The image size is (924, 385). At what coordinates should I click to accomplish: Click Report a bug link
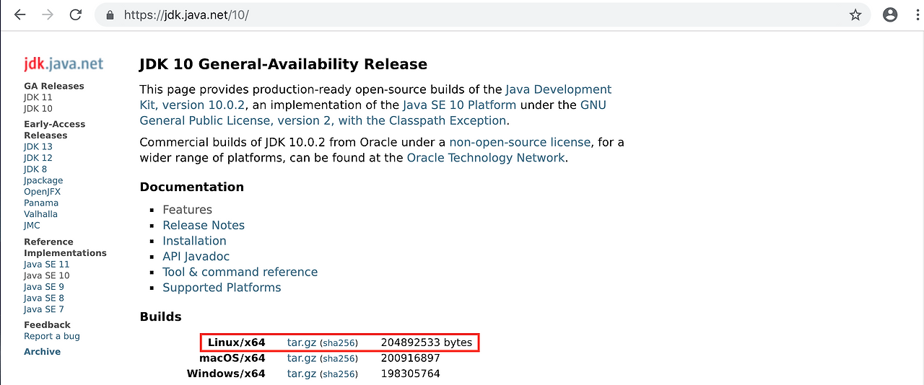point(52,336)
